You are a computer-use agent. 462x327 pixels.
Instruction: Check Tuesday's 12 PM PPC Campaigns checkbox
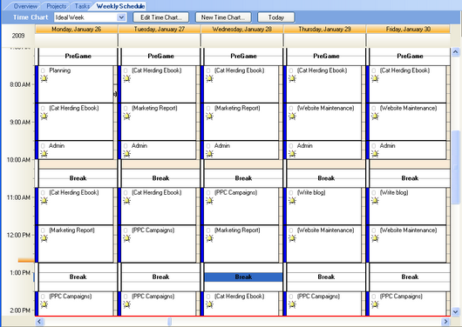point(126,230)
